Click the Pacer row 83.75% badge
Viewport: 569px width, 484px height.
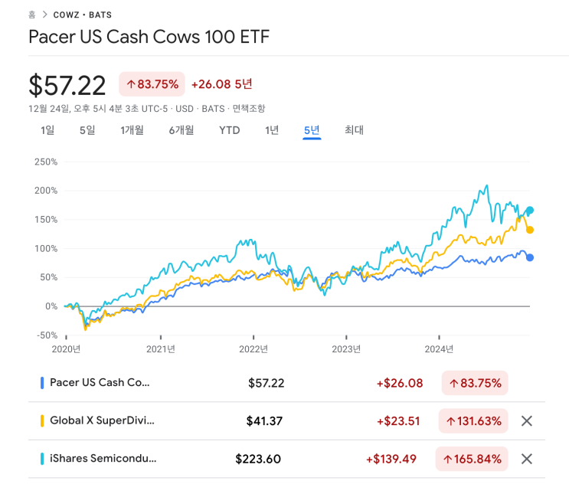(474, 382)
